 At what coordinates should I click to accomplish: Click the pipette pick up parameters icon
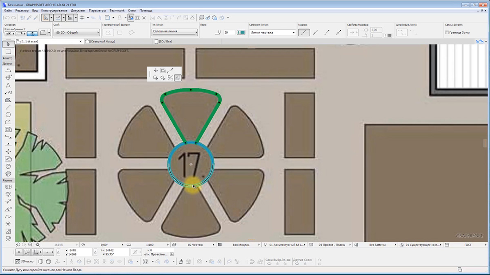click(x=28, y=18)
